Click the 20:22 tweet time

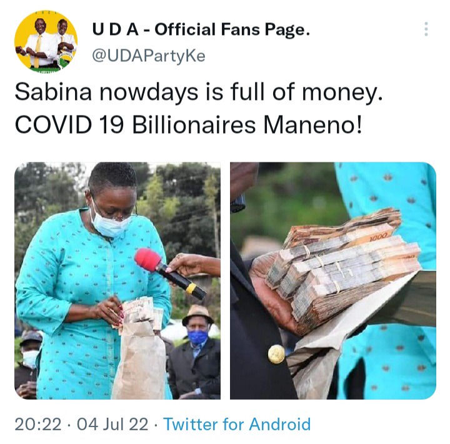(x=38, y=424)
